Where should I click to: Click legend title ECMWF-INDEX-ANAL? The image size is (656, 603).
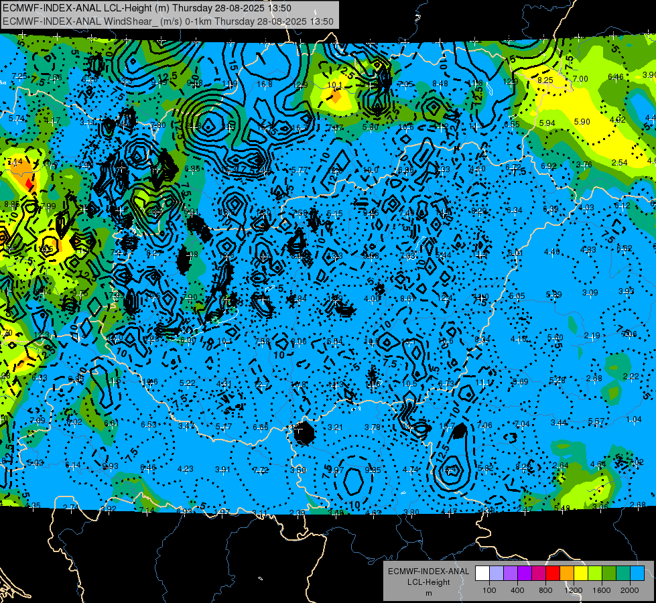point(428,572)
